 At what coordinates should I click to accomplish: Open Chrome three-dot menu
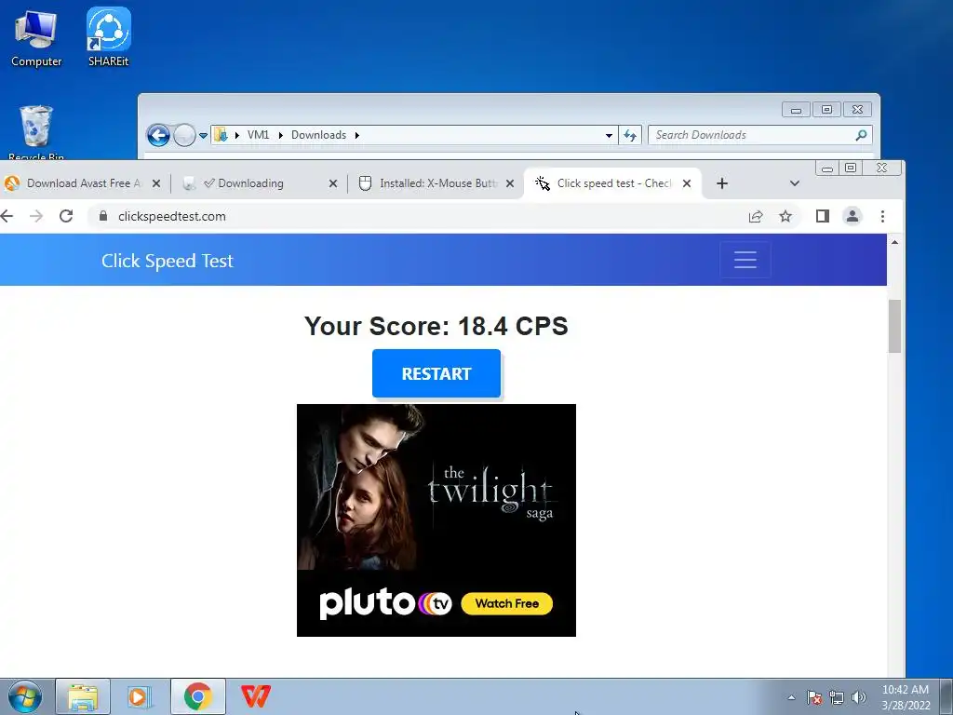coord(882,216)
